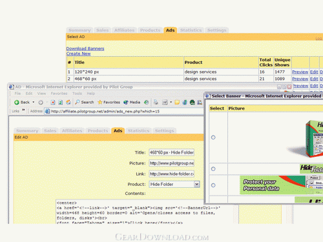
Task: Switch to the Products tab in the background page
Action: pyautogui.click(x=150, y=30)
